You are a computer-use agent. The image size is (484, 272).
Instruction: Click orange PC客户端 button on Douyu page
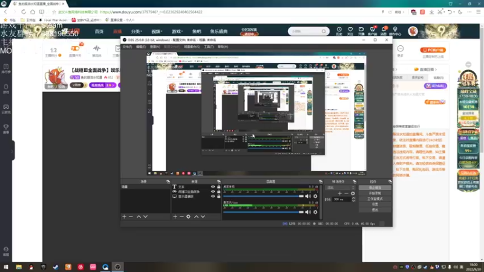click(x=433, y=50)
